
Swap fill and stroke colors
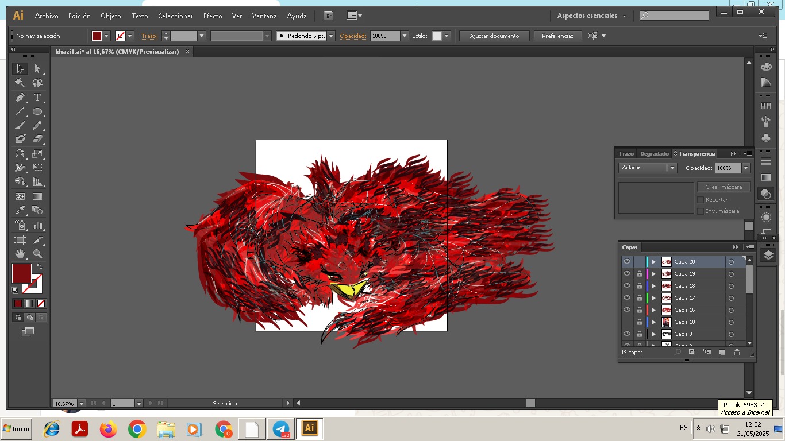point(40,266)
